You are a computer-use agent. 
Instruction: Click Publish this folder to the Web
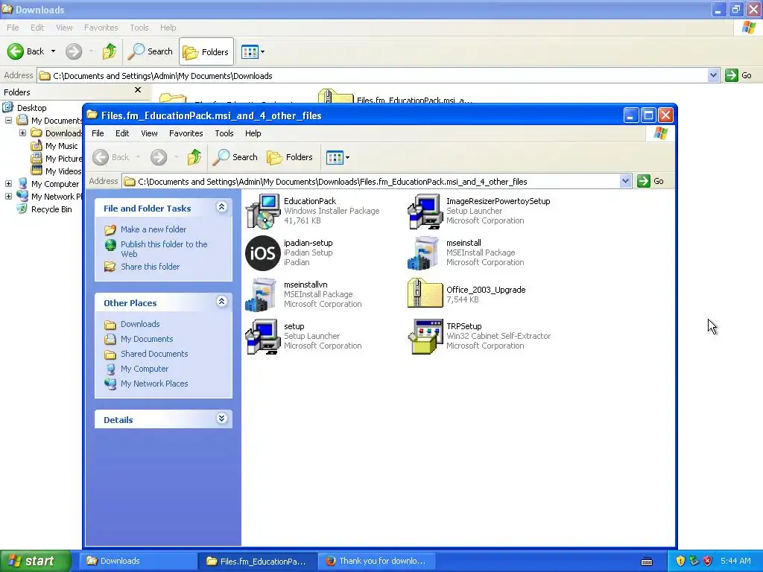(164, 249)
